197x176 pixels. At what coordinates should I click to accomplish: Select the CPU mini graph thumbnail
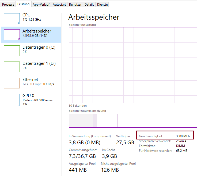[x=12, y=19]
